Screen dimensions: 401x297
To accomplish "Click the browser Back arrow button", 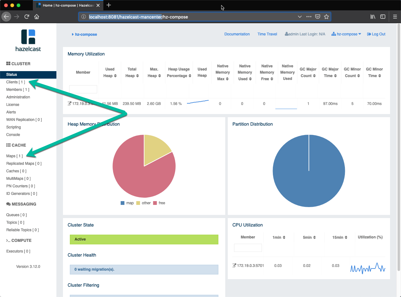I will [x=7, y=17].
